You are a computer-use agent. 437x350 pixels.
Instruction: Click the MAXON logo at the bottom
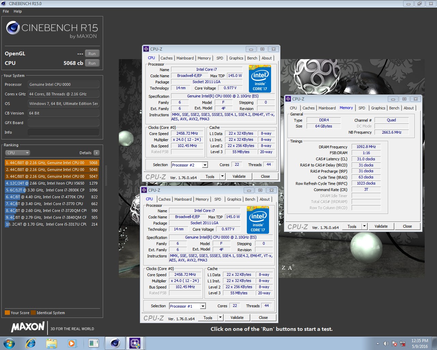pyautogui.click(x=28, y=327)
